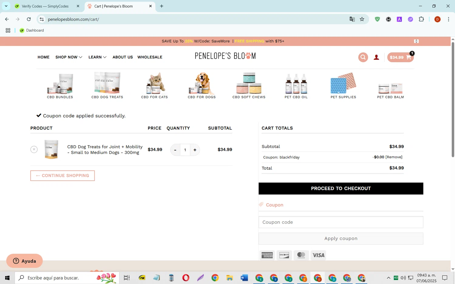Screen dimensions: 455x284
Task: Click the Continue Shopping button
Action: click(62, 175)
